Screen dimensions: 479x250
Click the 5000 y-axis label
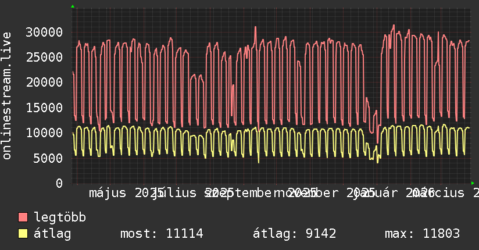tap(48, 158)
